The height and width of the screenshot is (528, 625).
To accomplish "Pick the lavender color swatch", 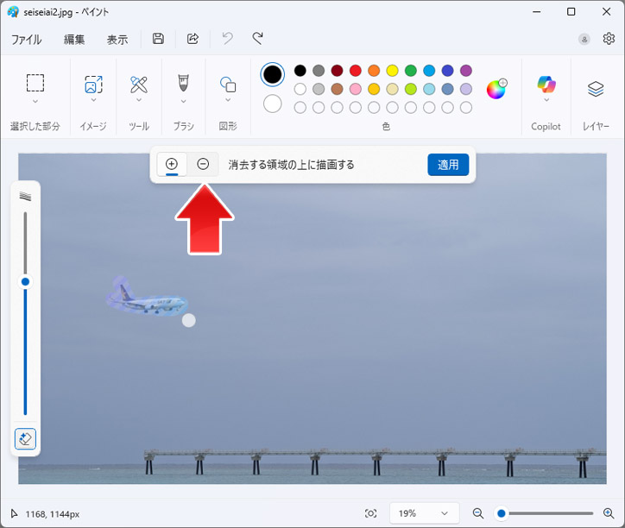I will click(x=466, y=89).
